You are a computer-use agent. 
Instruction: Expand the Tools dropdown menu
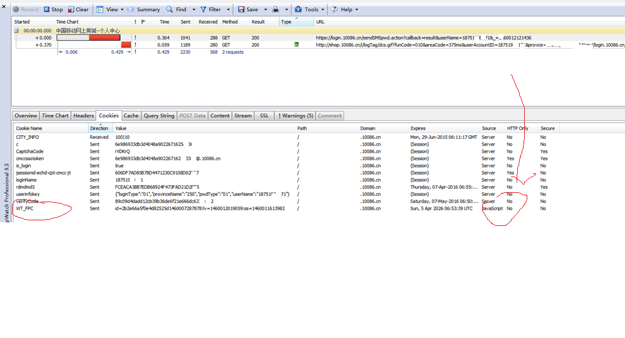click(310, 9)
